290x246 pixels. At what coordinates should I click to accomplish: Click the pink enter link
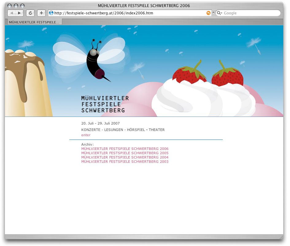click(x=86, y=135)
